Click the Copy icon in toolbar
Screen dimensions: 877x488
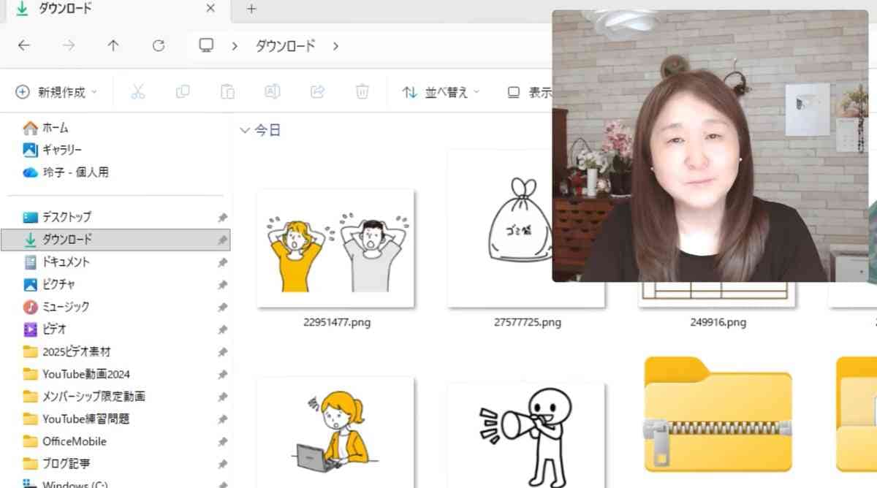point(183,92)
